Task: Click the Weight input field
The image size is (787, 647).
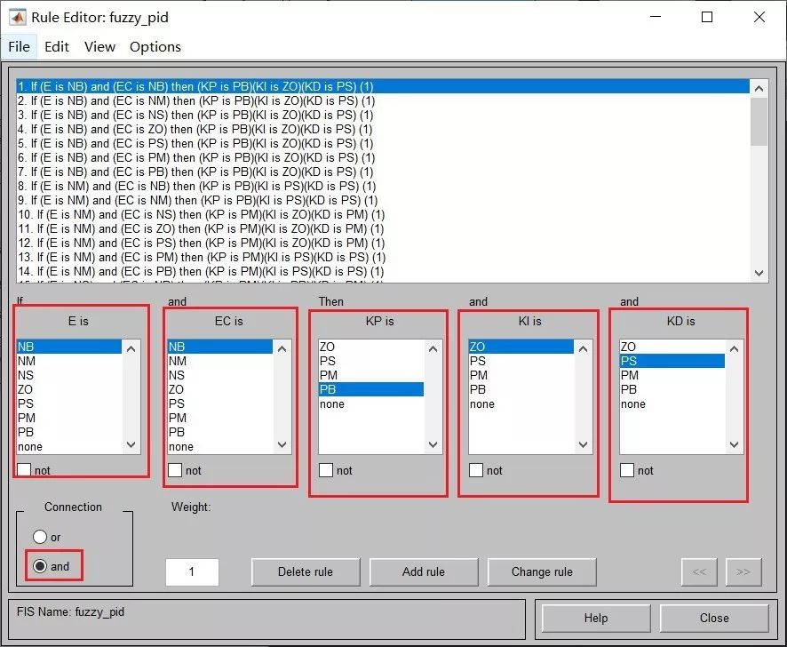Action: click(x=192, y=571)
